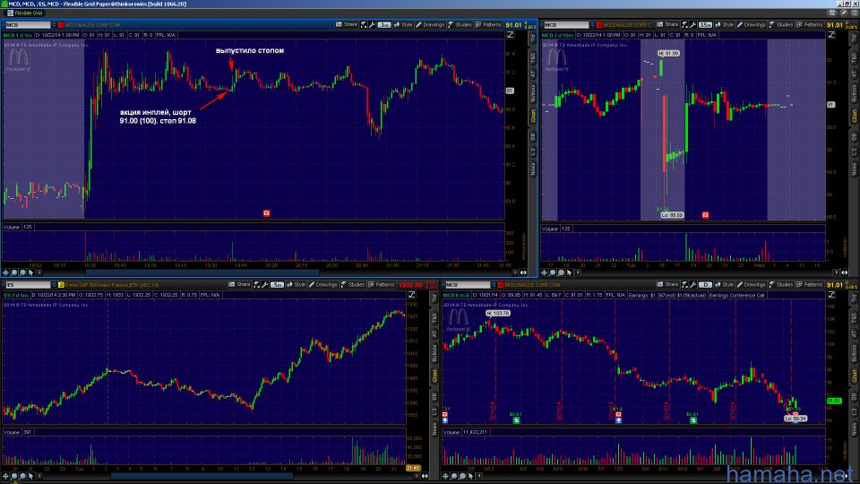The height and width of the screenshot is (484, 860).
Task: Open Style menu in top-left MCD chart
Action: click(x=403, y=25)
